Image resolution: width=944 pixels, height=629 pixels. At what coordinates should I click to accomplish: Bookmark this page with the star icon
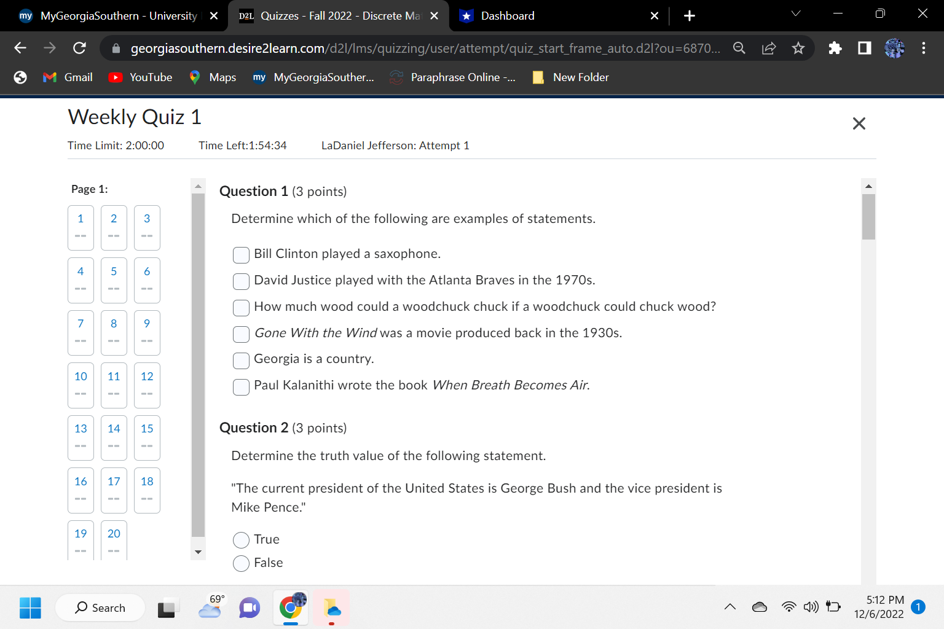click(798, 48)
